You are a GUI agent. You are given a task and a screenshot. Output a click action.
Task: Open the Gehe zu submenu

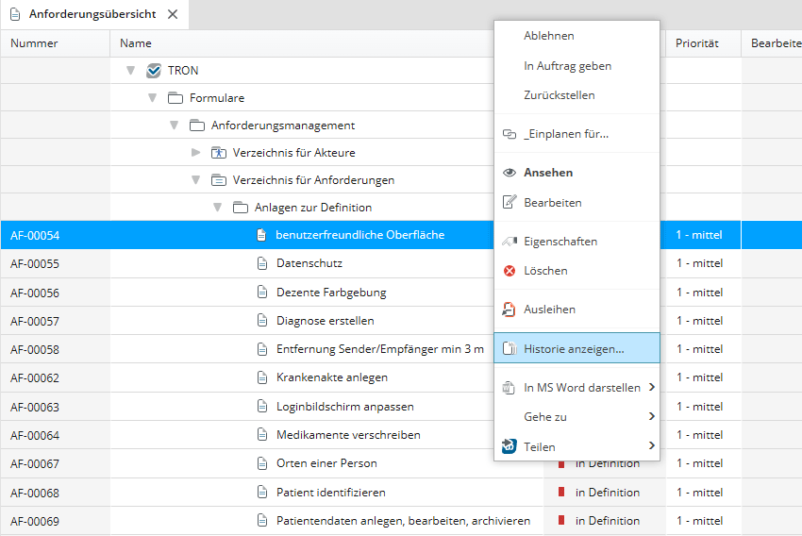pos(576,416)
